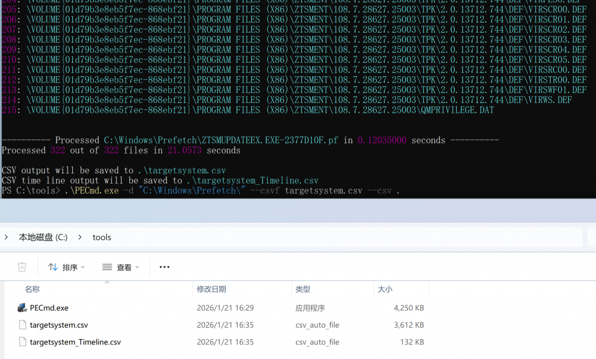This screenshot has width=596, height=359.
Task: Select the 3,612 KB size cell
Action: click(x=409, y=325)
